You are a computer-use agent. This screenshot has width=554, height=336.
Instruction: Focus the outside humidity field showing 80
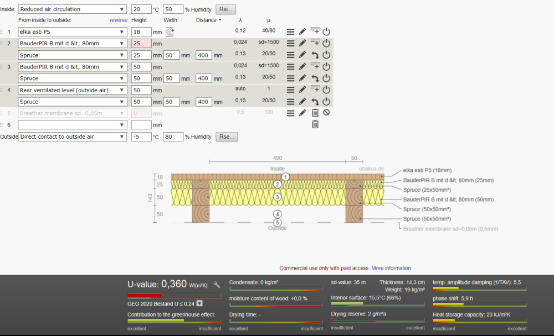point(173,137)
